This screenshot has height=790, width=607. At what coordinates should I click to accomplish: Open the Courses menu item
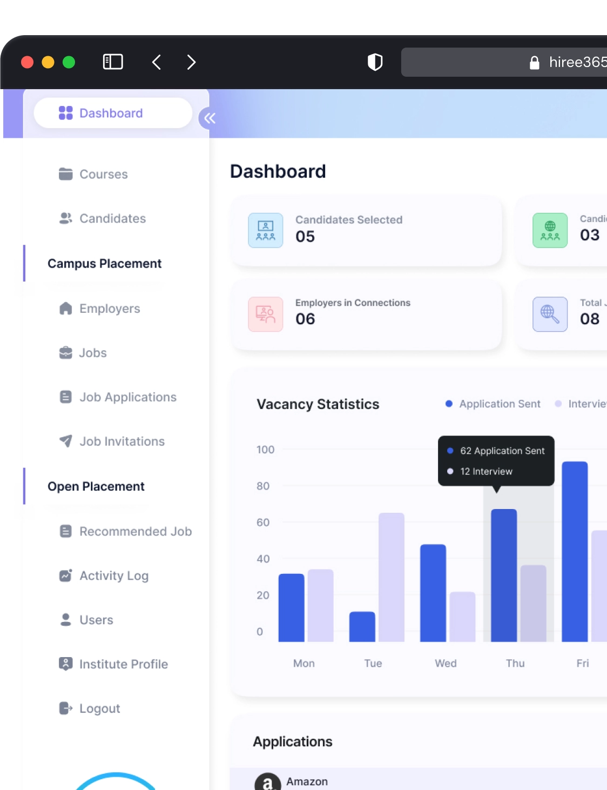(104, 174)
